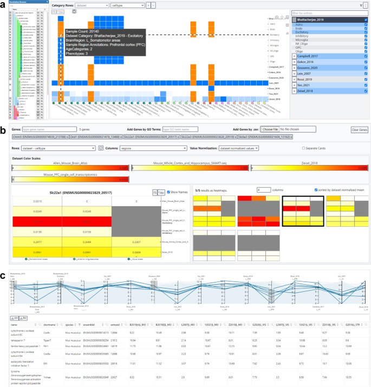Remove Chrm5 gene tag
The image size is (371, 387).
click(x=68, y=137)
